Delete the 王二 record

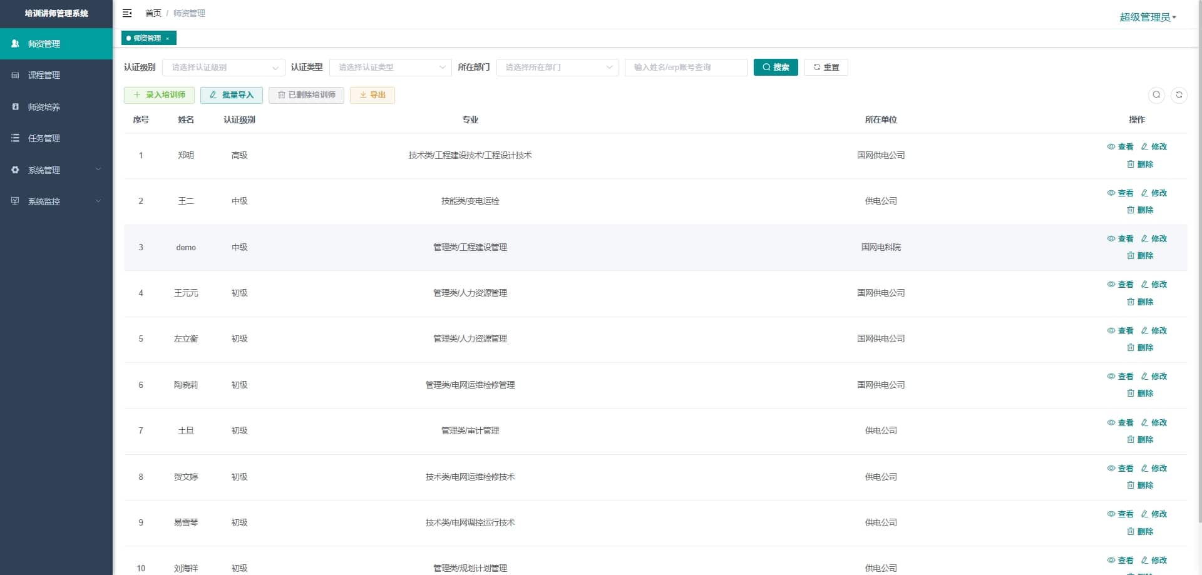point(1140,210)
